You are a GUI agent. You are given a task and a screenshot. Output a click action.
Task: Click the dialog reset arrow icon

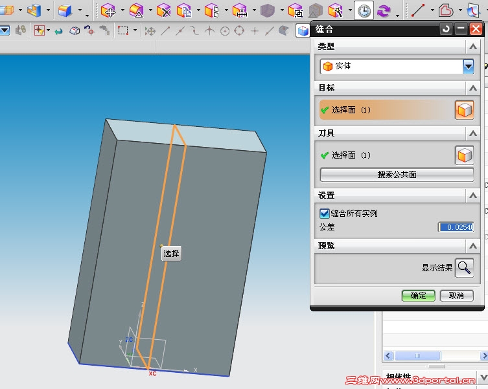[446, 29]
